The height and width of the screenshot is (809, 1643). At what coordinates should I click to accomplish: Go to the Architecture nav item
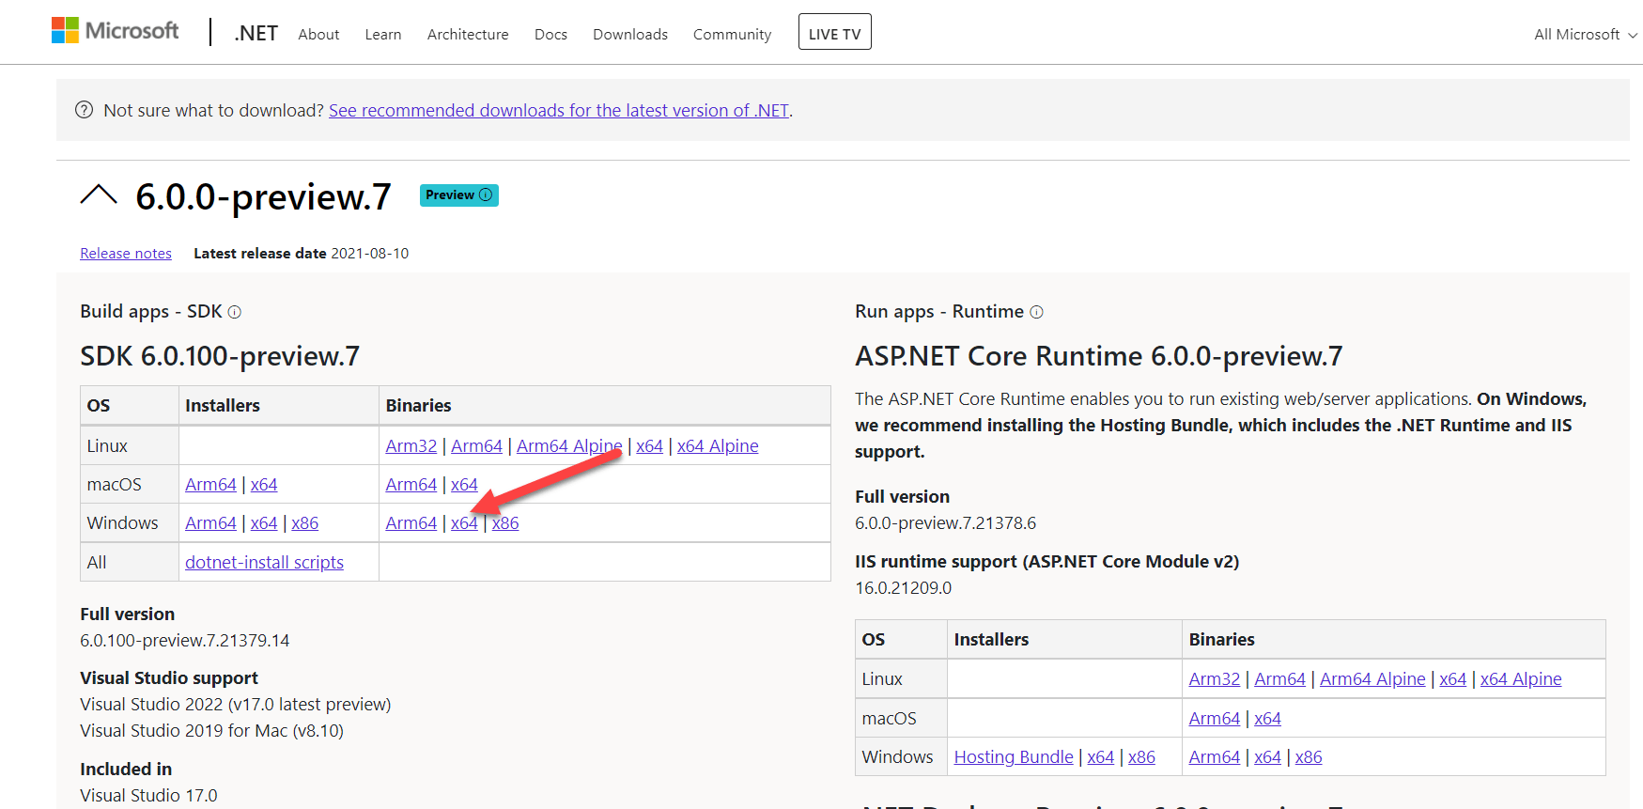click(x=467, y=35)
